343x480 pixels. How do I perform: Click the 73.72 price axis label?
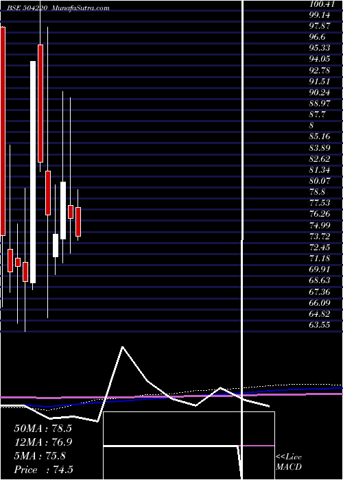[x=320, y=237]
